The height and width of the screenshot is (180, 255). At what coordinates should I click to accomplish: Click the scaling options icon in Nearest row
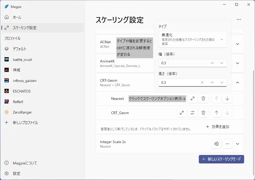[x=192, y=99]
